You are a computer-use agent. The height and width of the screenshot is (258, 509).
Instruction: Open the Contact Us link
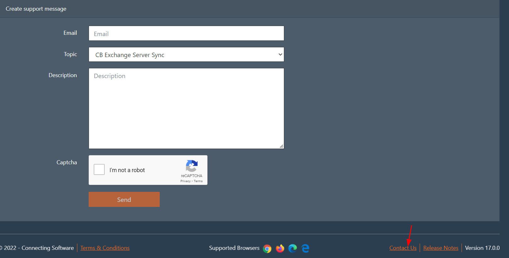403,248
